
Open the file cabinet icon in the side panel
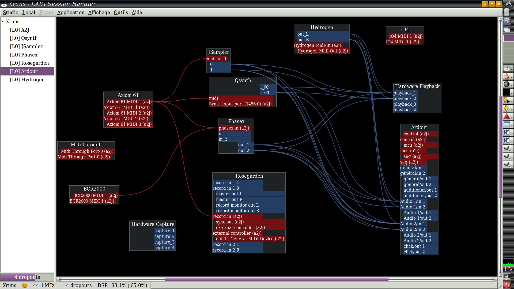point(507,12)
